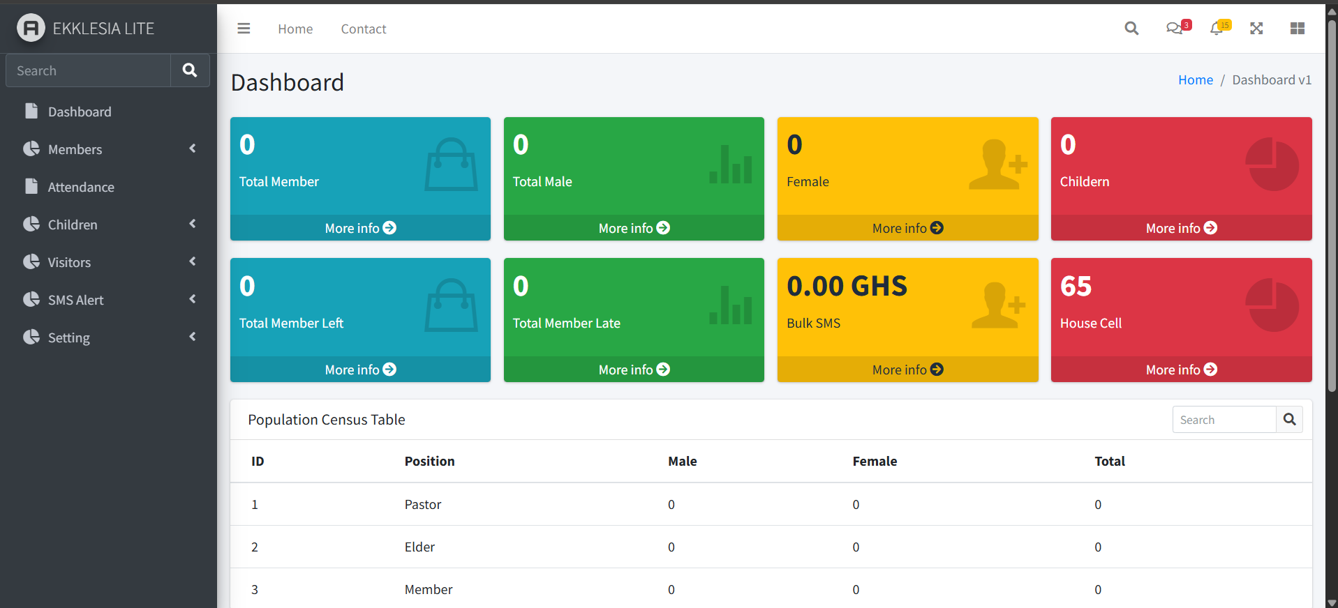This screenshot has width=1338, height=608.
Task: Click the shopping bag icon on Total Member card
Action: [451, 165]
